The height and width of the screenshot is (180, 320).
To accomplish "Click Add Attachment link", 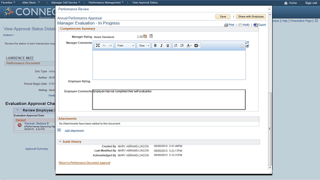I will point(74,131).
